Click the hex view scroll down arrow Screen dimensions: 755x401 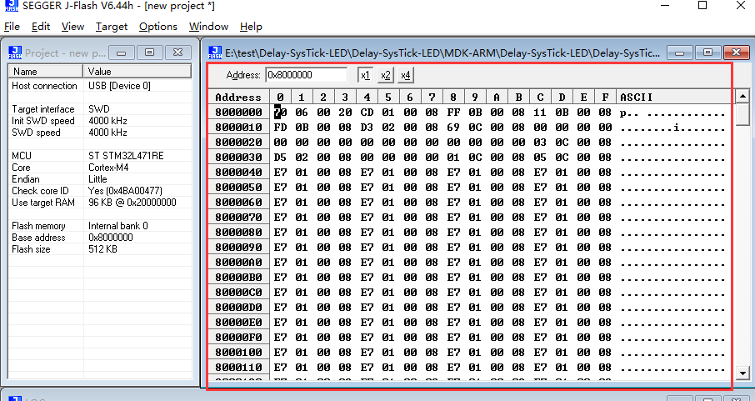742,373
